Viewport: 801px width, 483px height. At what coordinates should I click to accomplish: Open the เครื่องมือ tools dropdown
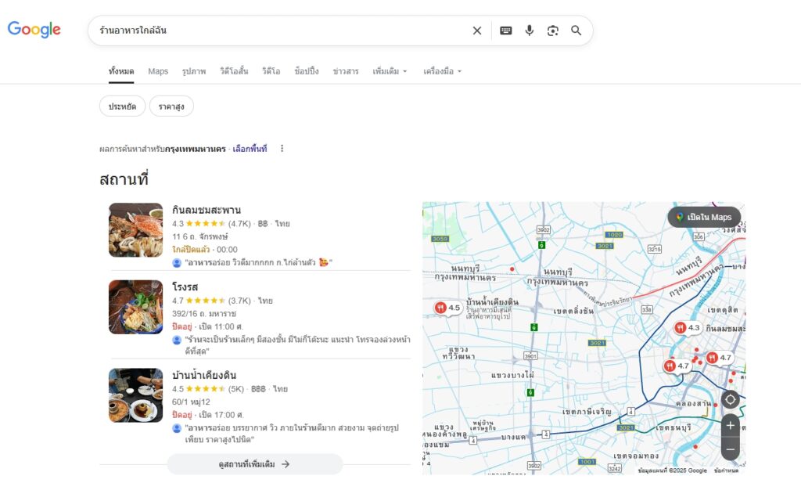pyautogui.click(x=440, y=71)
